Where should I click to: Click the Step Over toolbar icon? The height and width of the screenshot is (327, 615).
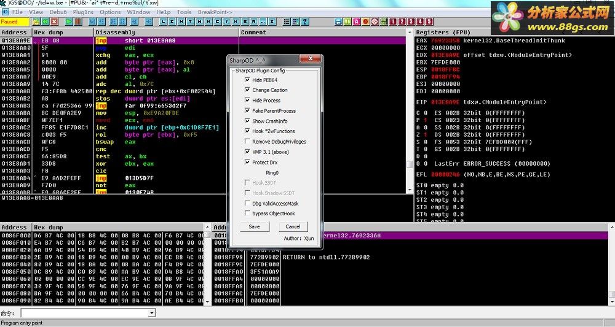click(x=101, y=21)
